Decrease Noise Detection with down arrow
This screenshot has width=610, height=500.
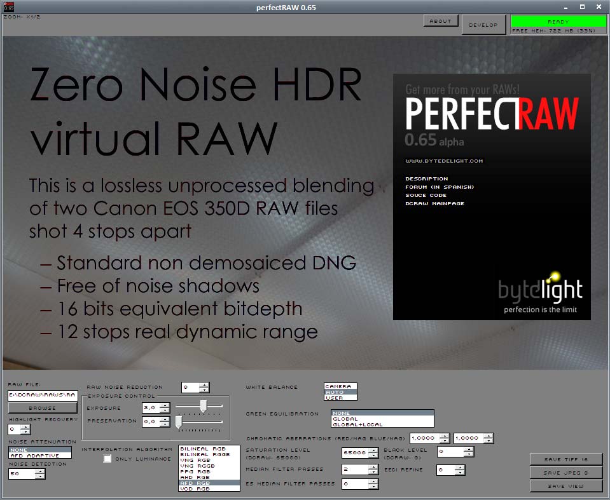pyautogui.click(x=40, y=476)
